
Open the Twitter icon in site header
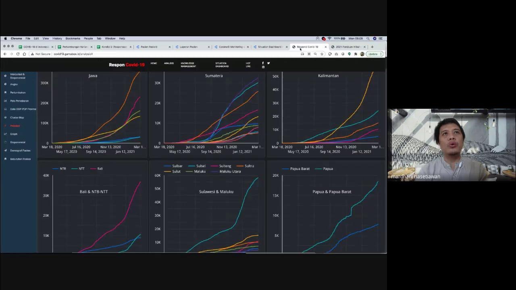268,63
